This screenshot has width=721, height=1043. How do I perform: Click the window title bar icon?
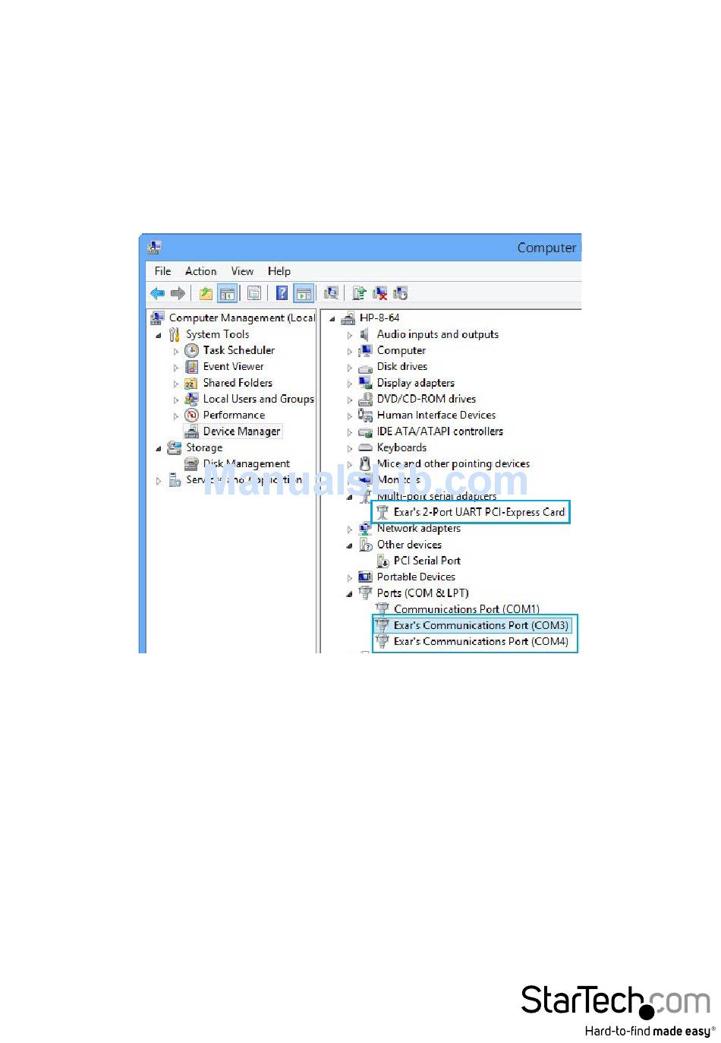point(155,247)
